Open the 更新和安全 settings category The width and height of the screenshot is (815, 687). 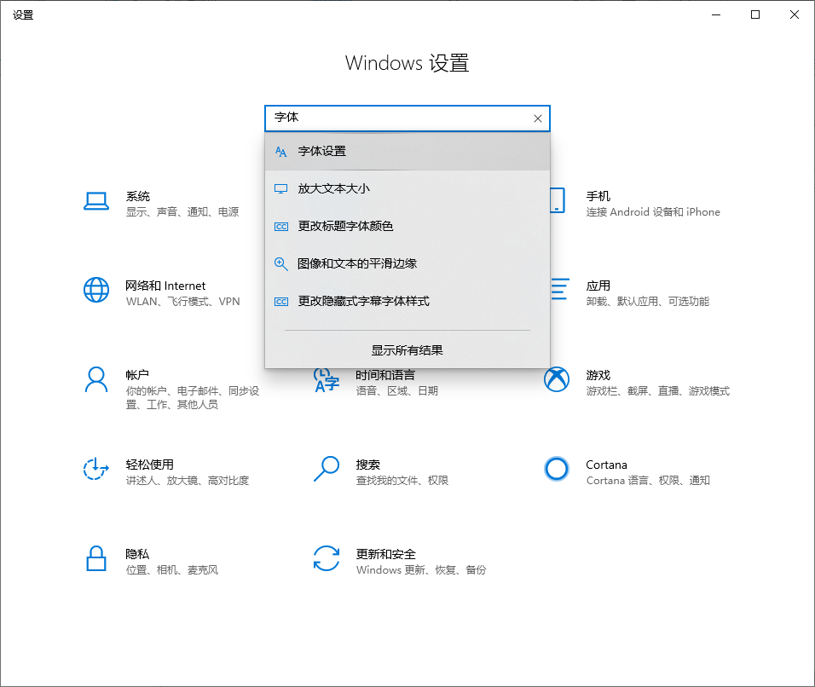[x=386, y=554]
